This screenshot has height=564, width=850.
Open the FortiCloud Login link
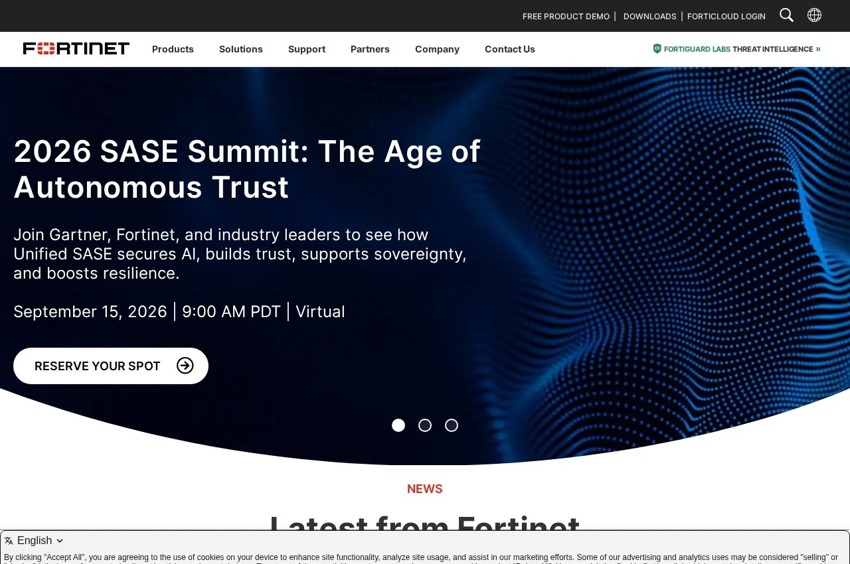tap(726, 16)
